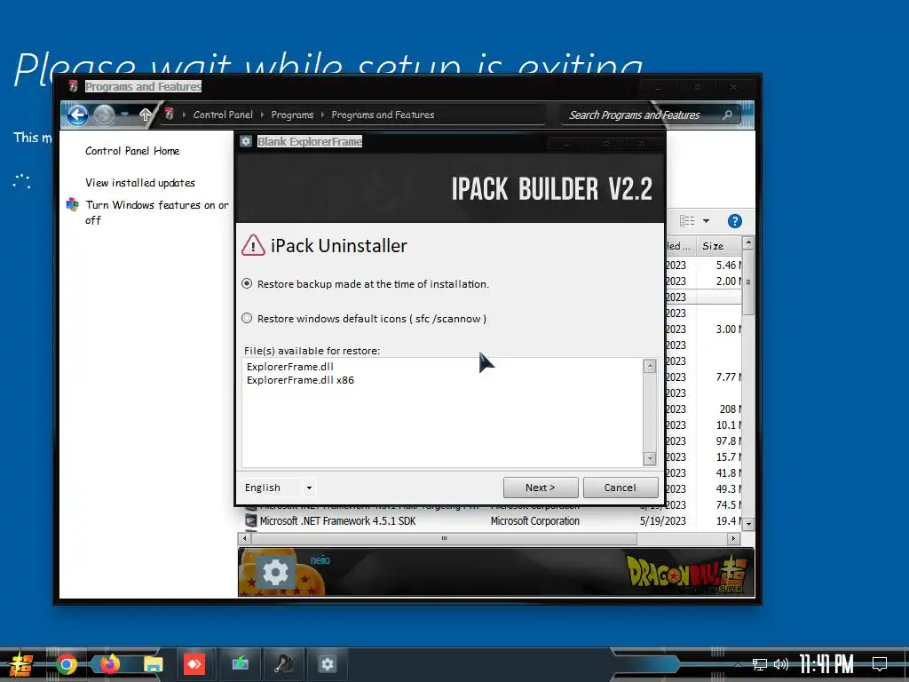Click the 11:41 PM taskbar clock
The height and width of the screenshot is (682, 909).
pyautogui.click(x=826, y=664)
